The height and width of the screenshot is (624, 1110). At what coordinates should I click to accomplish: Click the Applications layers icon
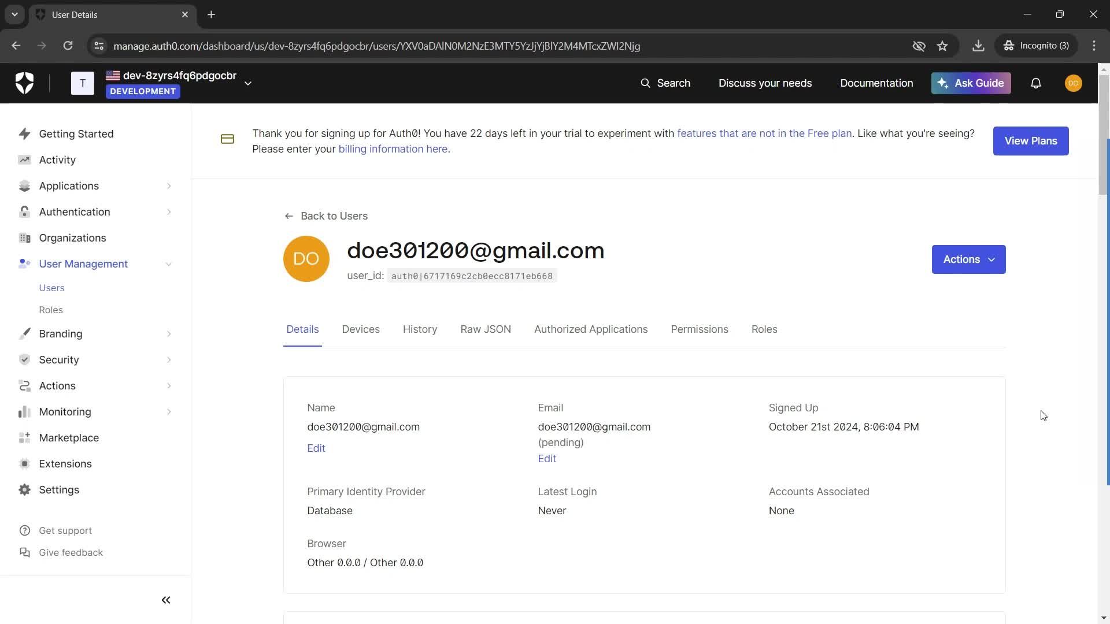[24, 185]
